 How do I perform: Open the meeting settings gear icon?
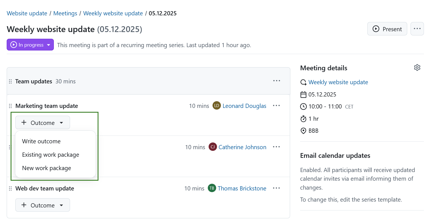click(x=417, y=67)
